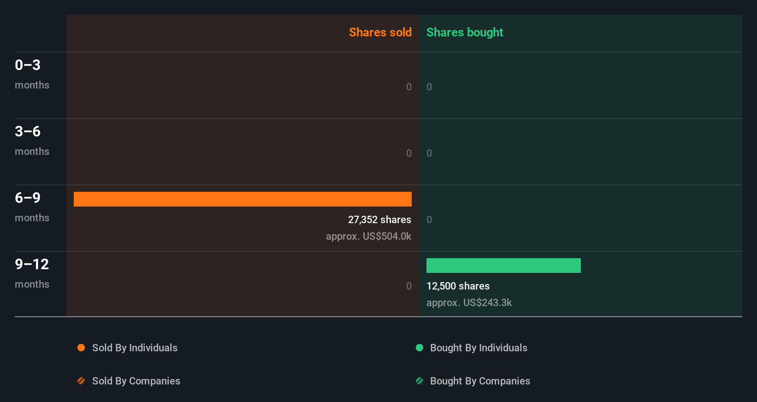Click the orange 6–9 months sold bar
Viewport: 757px width, 402px height.
point(242,199)
